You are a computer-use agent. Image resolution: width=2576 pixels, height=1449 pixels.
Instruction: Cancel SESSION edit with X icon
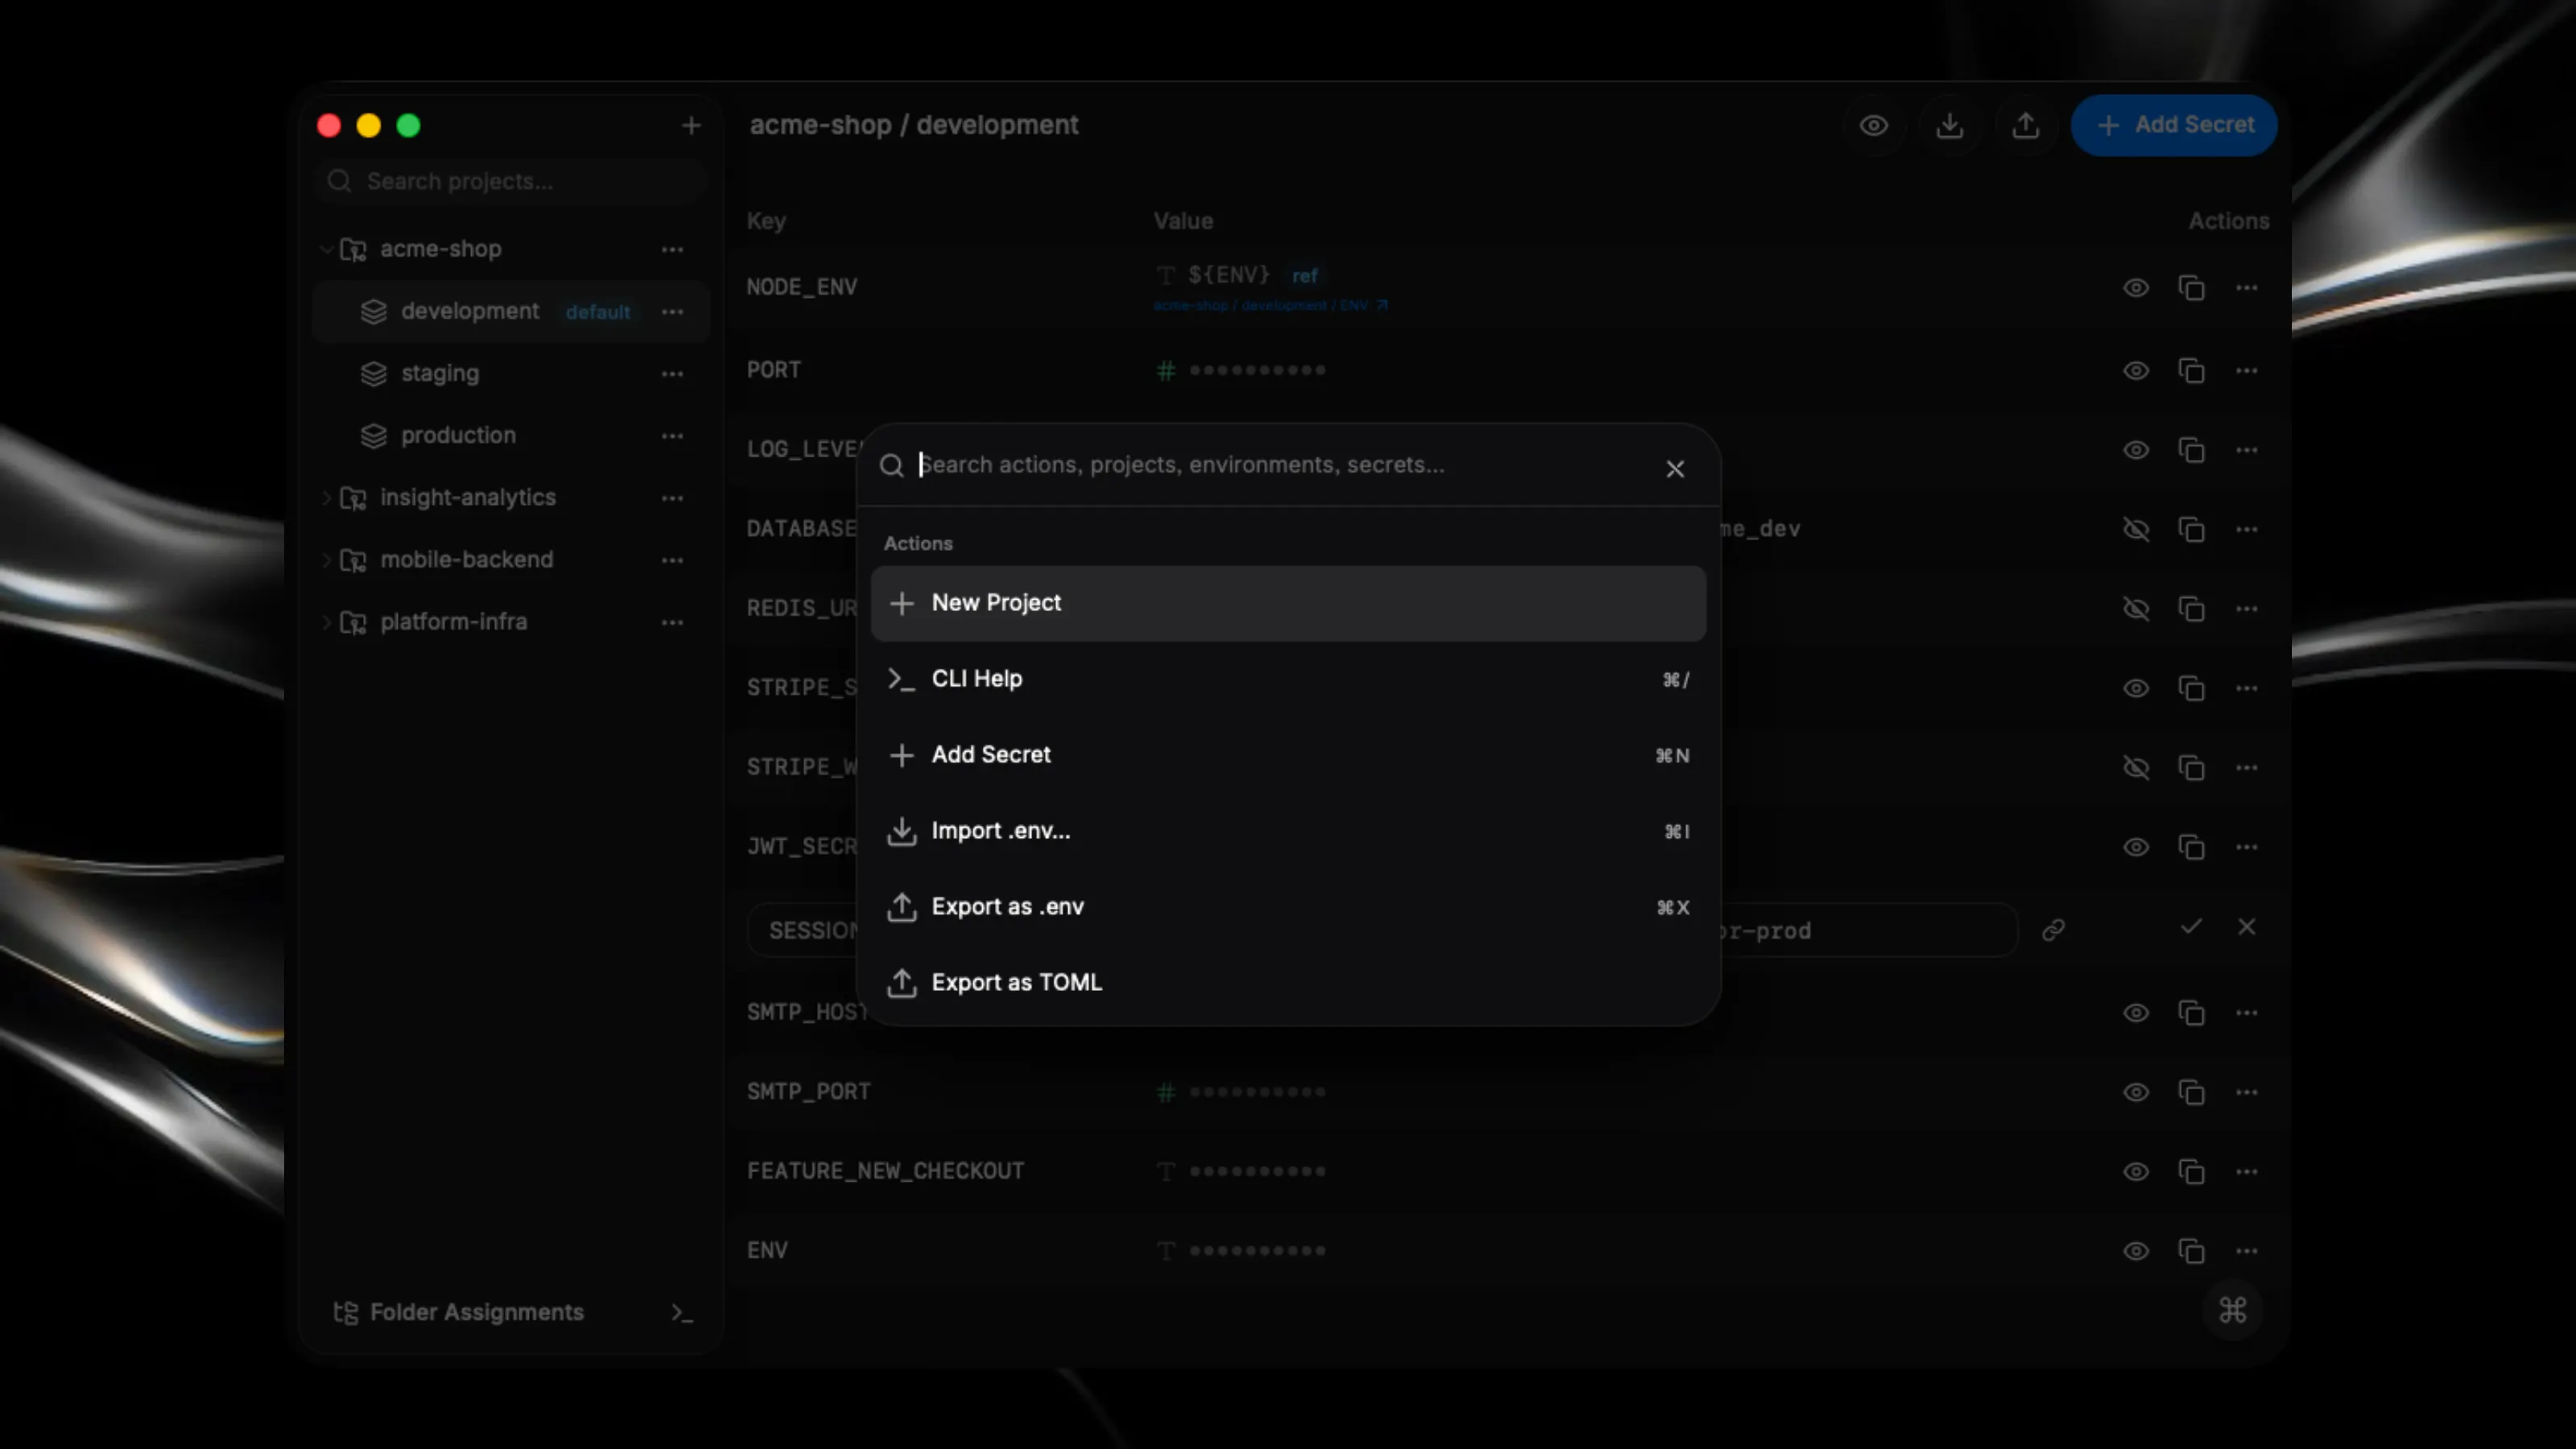[2246, 927]
